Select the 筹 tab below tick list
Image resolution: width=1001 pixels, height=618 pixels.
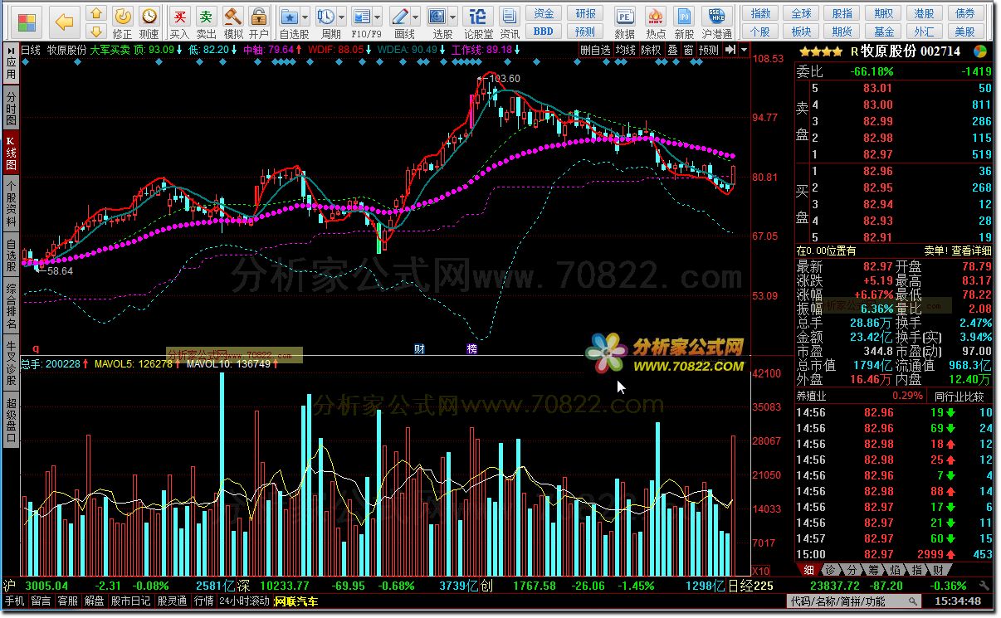873,570
